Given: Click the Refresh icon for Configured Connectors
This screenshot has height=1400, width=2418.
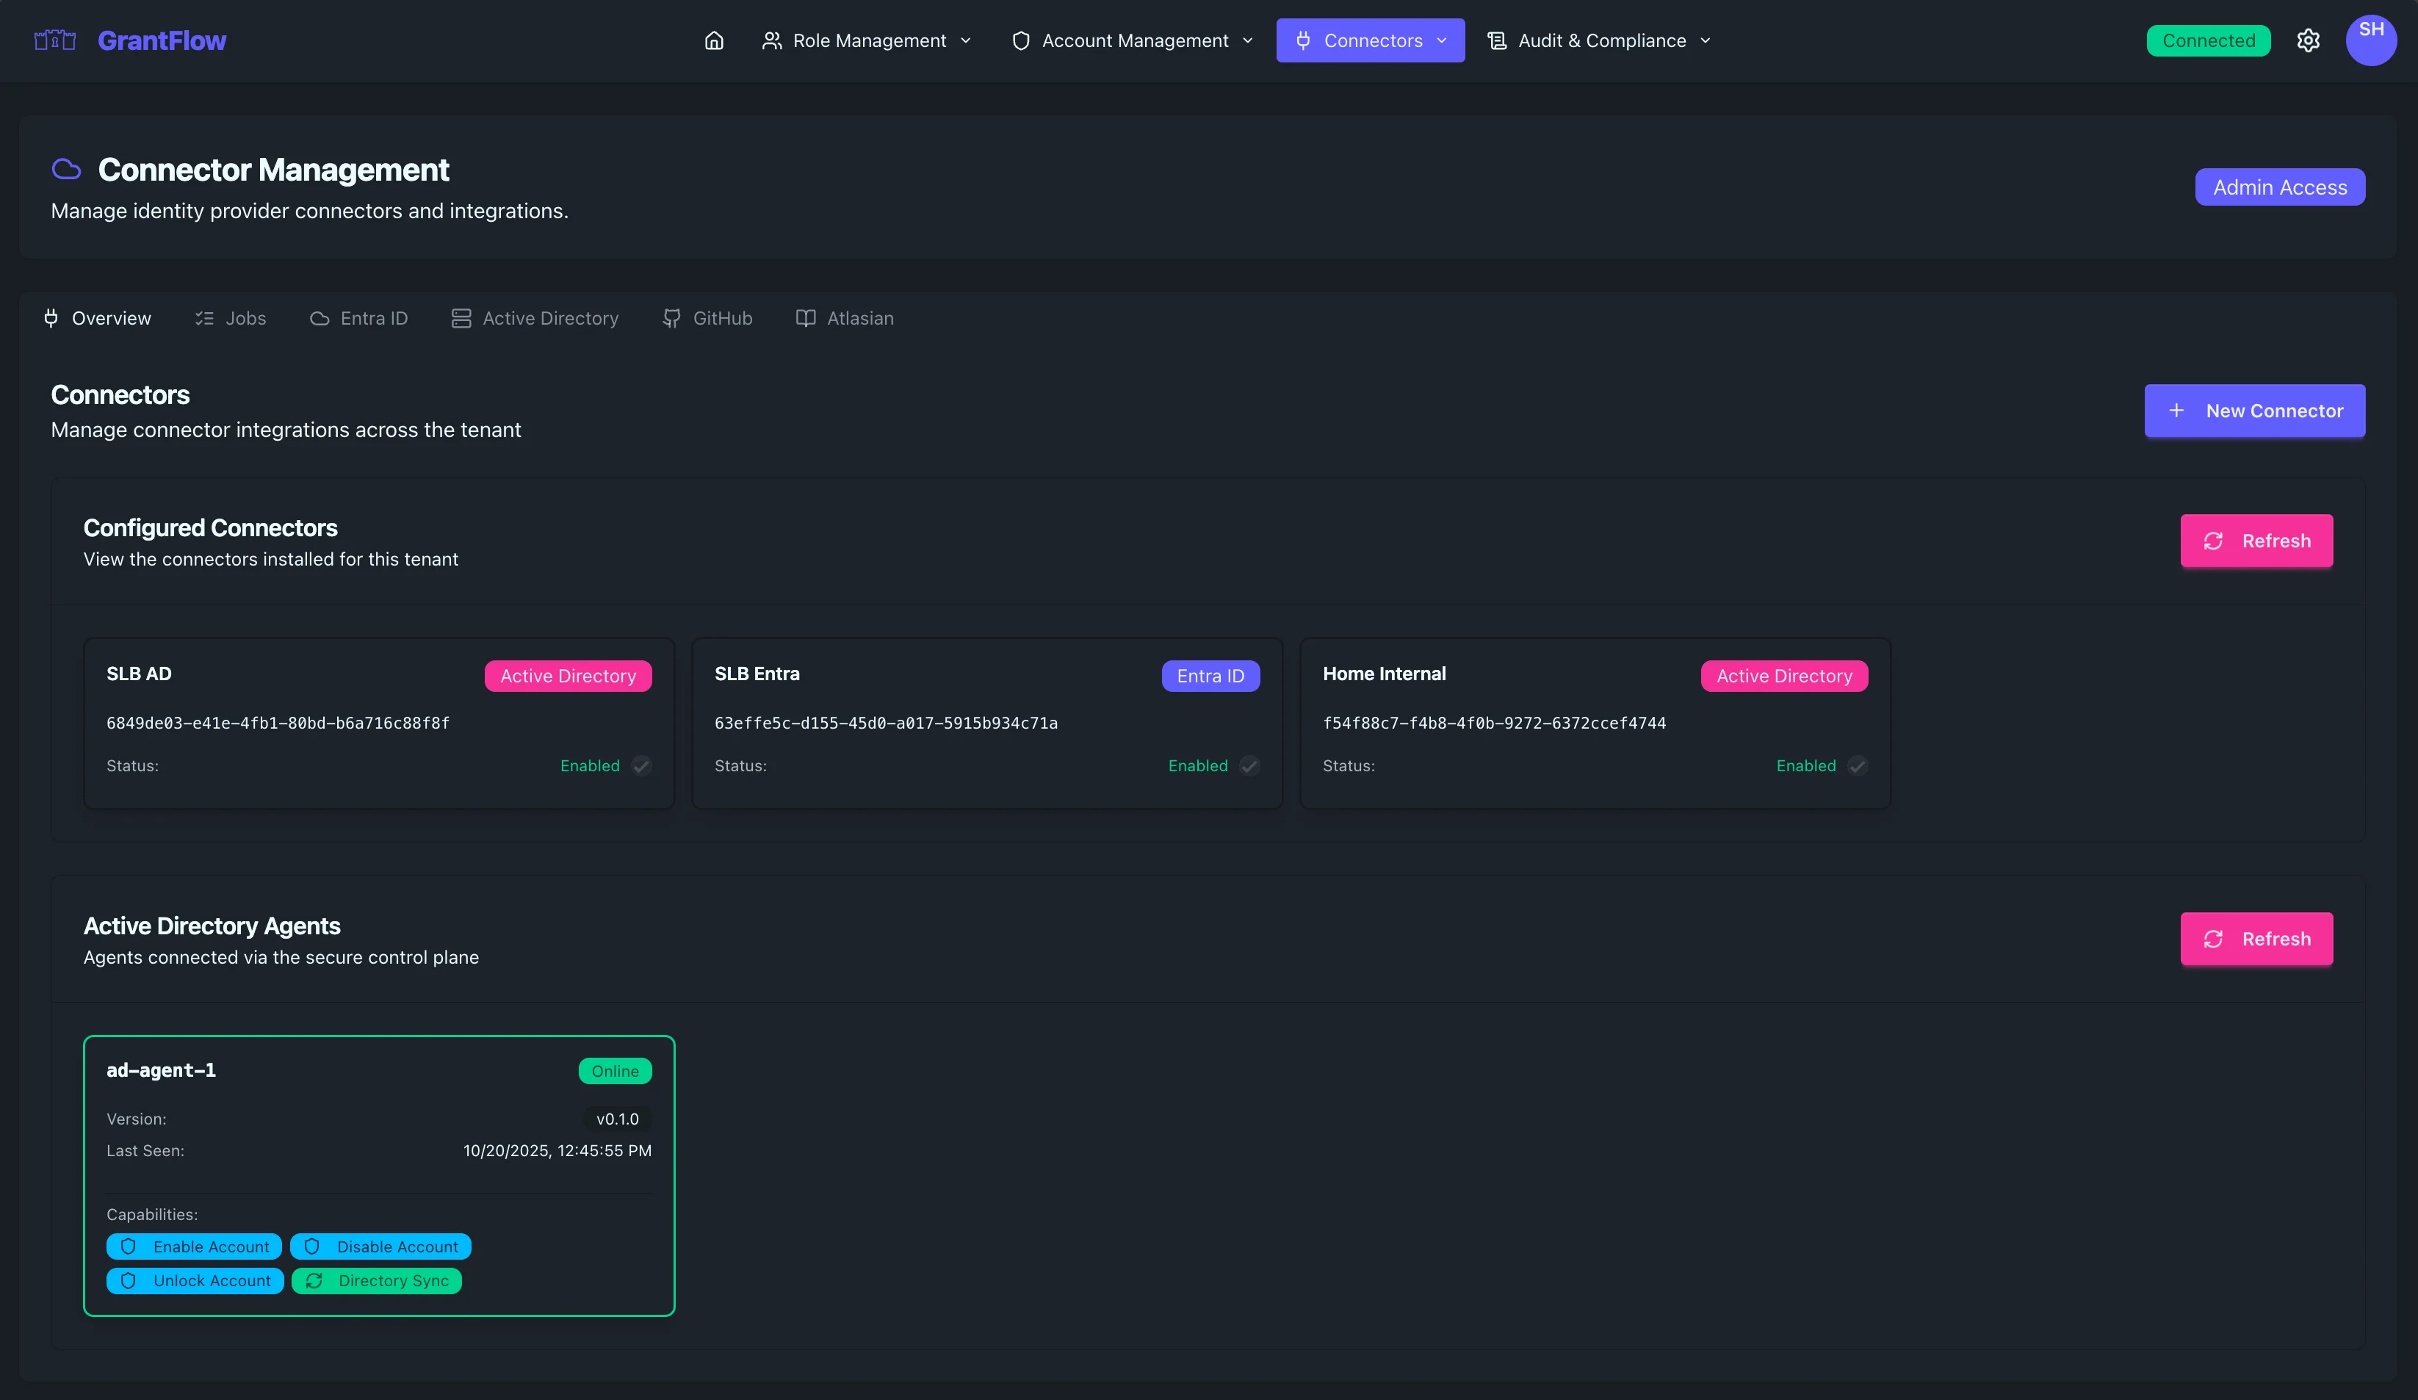Looking at the screenshot, I should (2214, 540).
